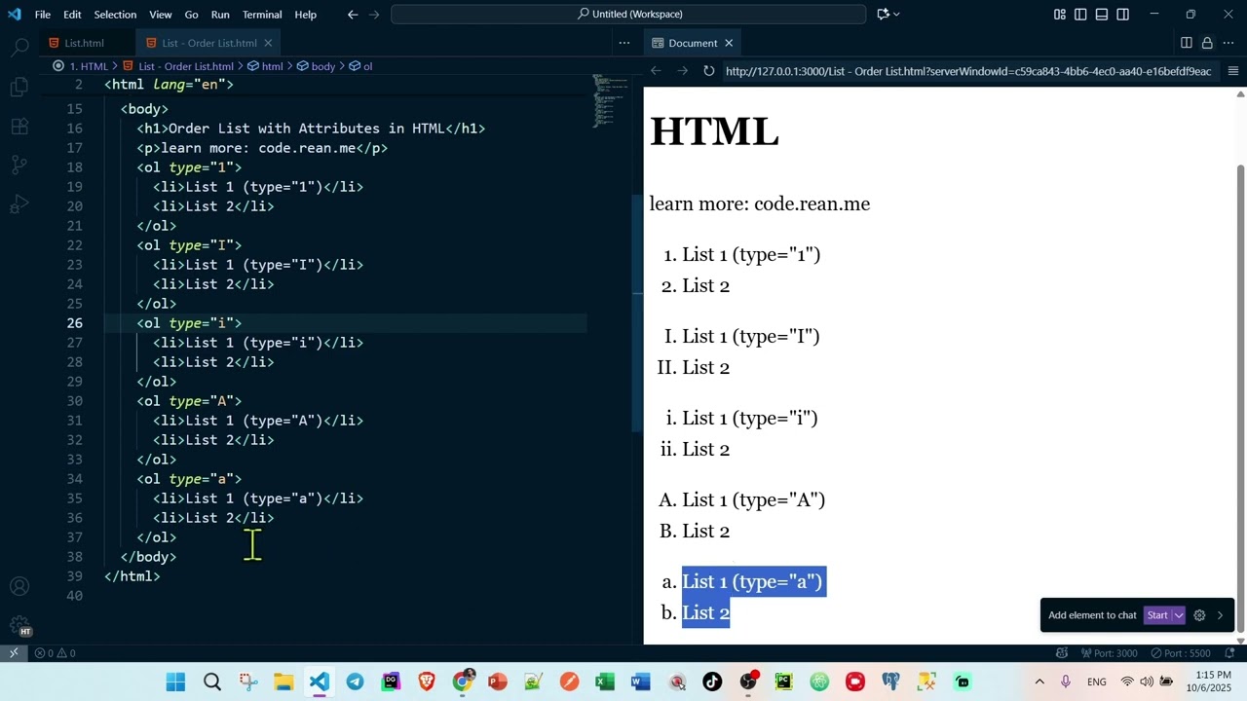
Task: Open the Explorer view in activity bar
Action: 19,87
